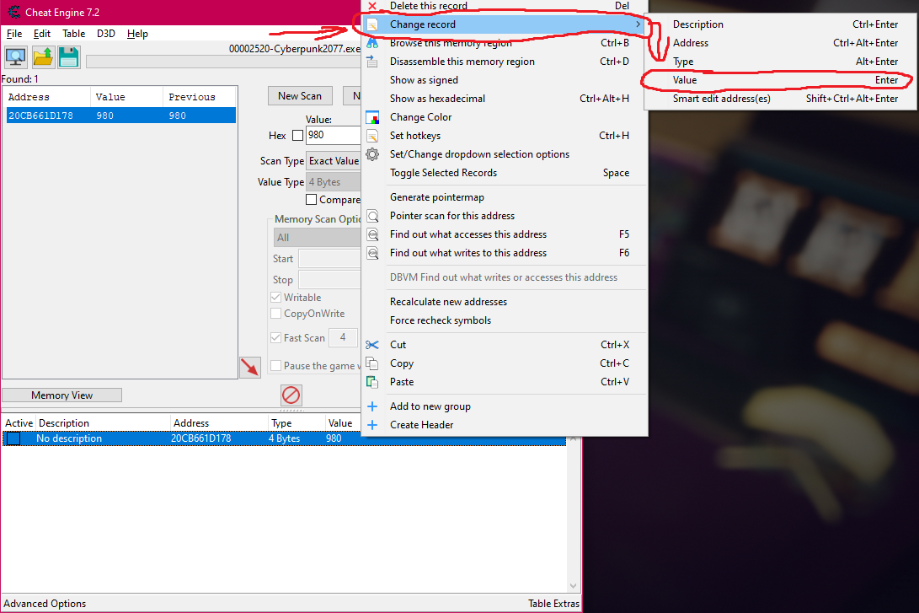Toggle the Fast Scan checkbox
Viewport: 919px width, 613px height.
click(276, 337)
